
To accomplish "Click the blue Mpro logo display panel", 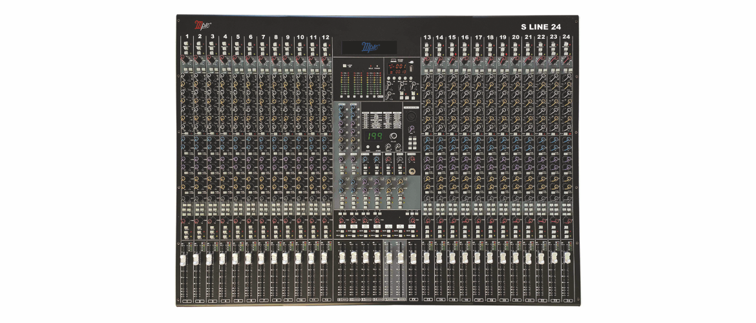I will pos(370,47).
